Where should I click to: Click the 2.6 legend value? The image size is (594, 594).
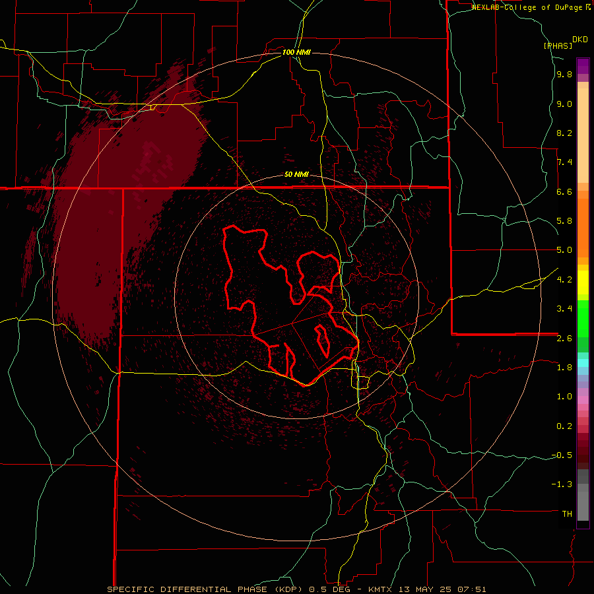pos(564,339)
